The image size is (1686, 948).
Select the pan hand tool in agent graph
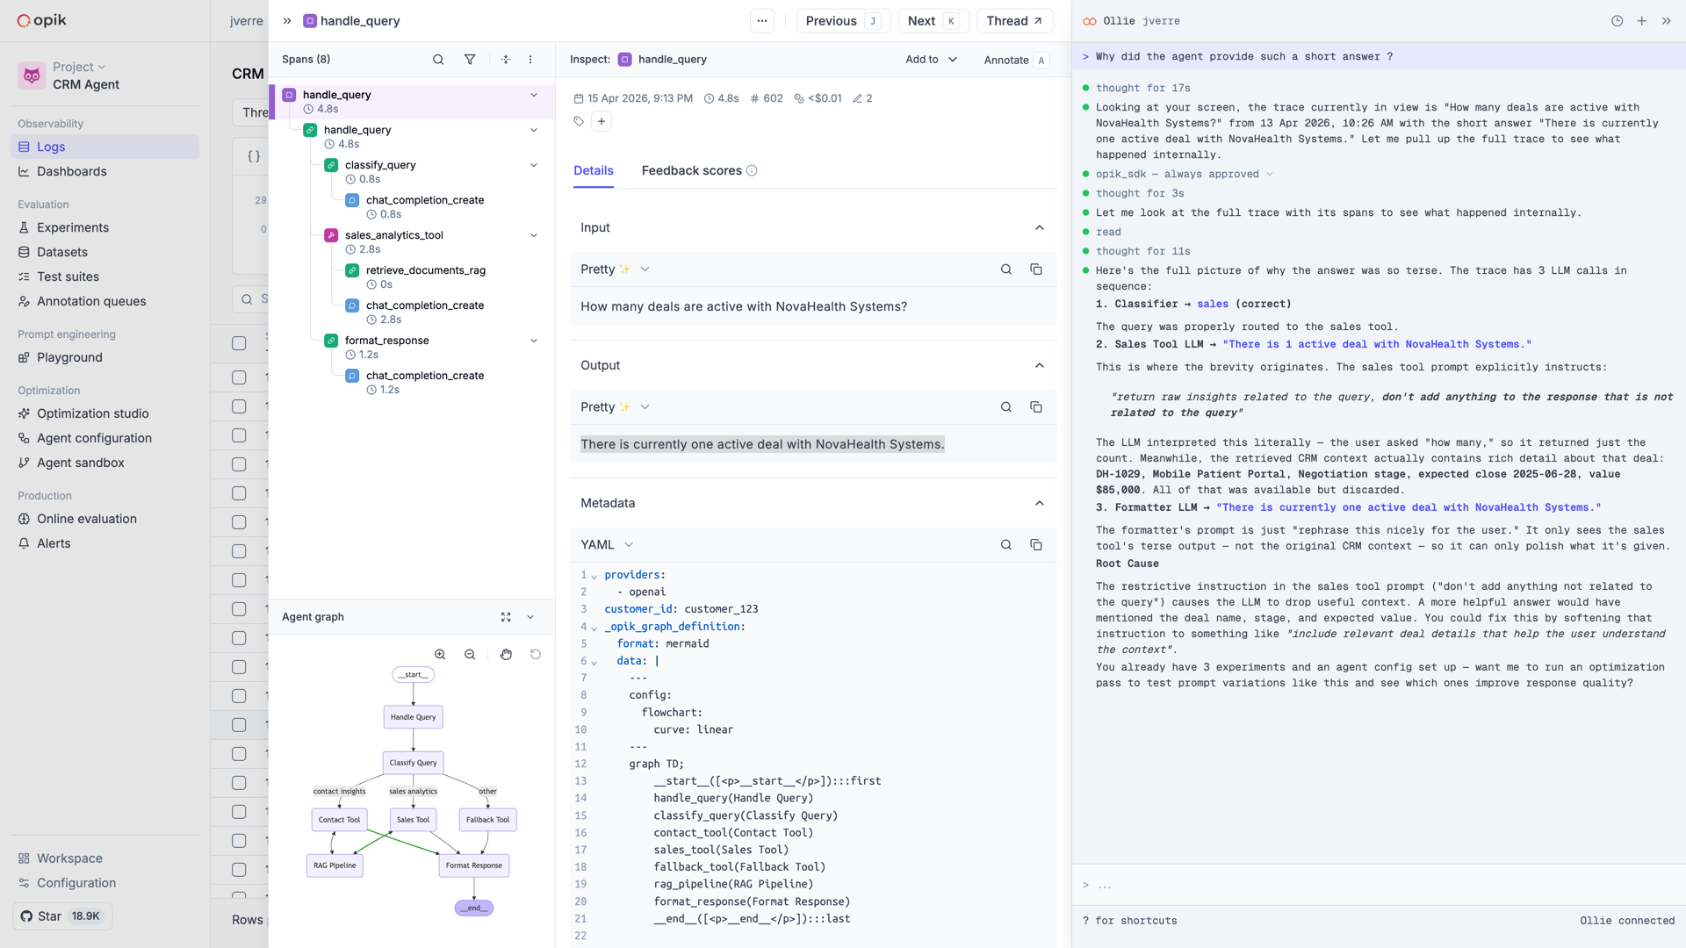506,655
